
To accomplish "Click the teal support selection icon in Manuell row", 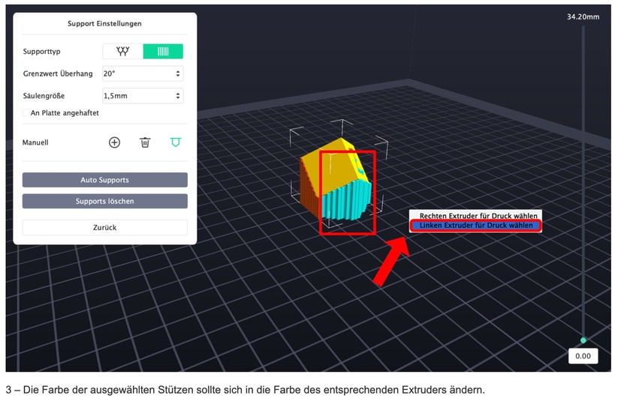I will pos(176,142).
